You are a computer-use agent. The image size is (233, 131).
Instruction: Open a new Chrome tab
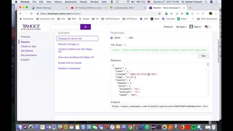point(190,8)
